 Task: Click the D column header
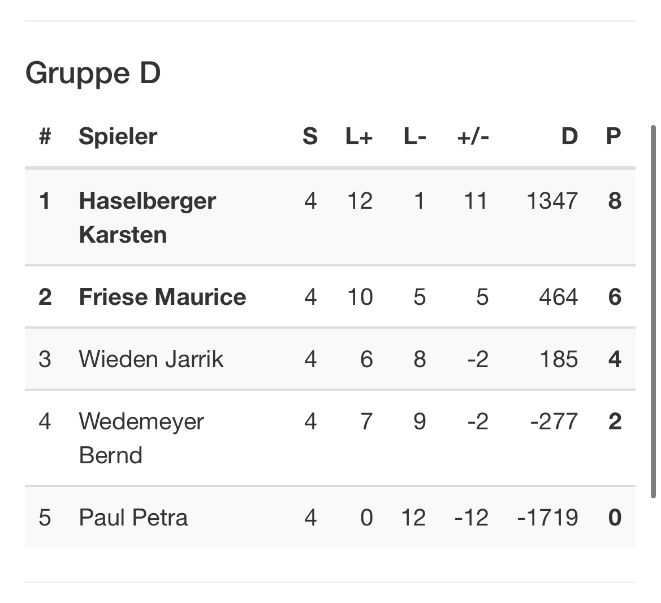tap(569, 136)
